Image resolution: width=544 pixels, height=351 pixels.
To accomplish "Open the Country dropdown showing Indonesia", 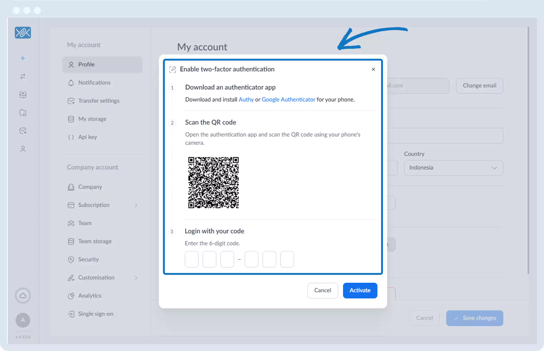I will click(x=453, y=168).
